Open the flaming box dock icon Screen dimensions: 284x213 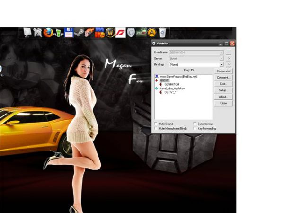pyautogui.click(x=89, y=33)
